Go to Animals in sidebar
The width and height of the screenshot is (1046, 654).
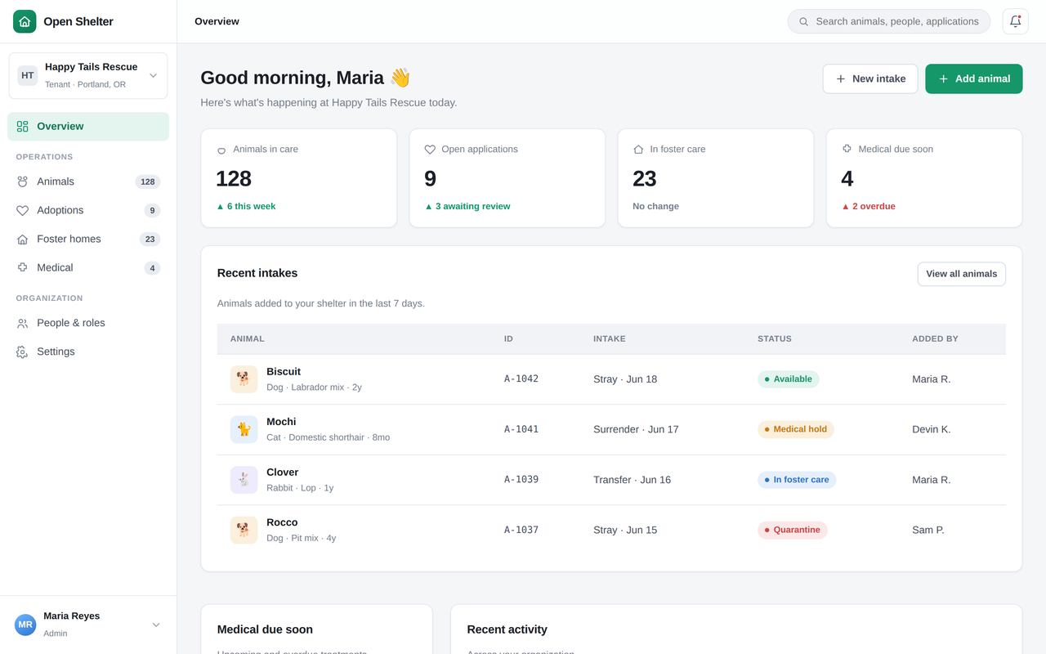tap(88, 181)
